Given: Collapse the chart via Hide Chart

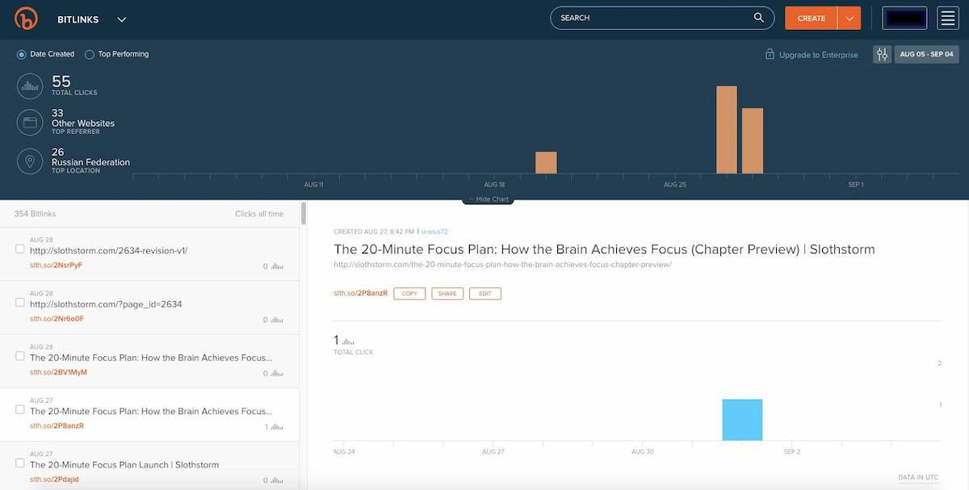Looking at the screenshot, I should point(488,199).
